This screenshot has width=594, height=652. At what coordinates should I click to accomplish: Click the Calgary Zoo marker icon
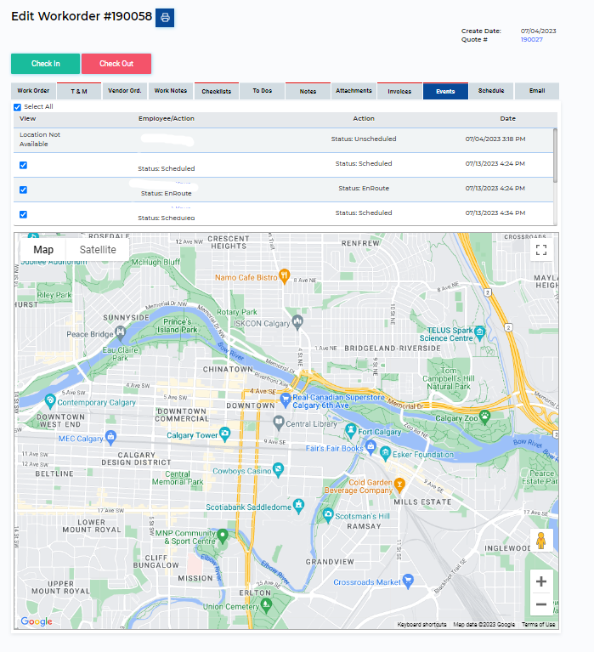point(484,417)
